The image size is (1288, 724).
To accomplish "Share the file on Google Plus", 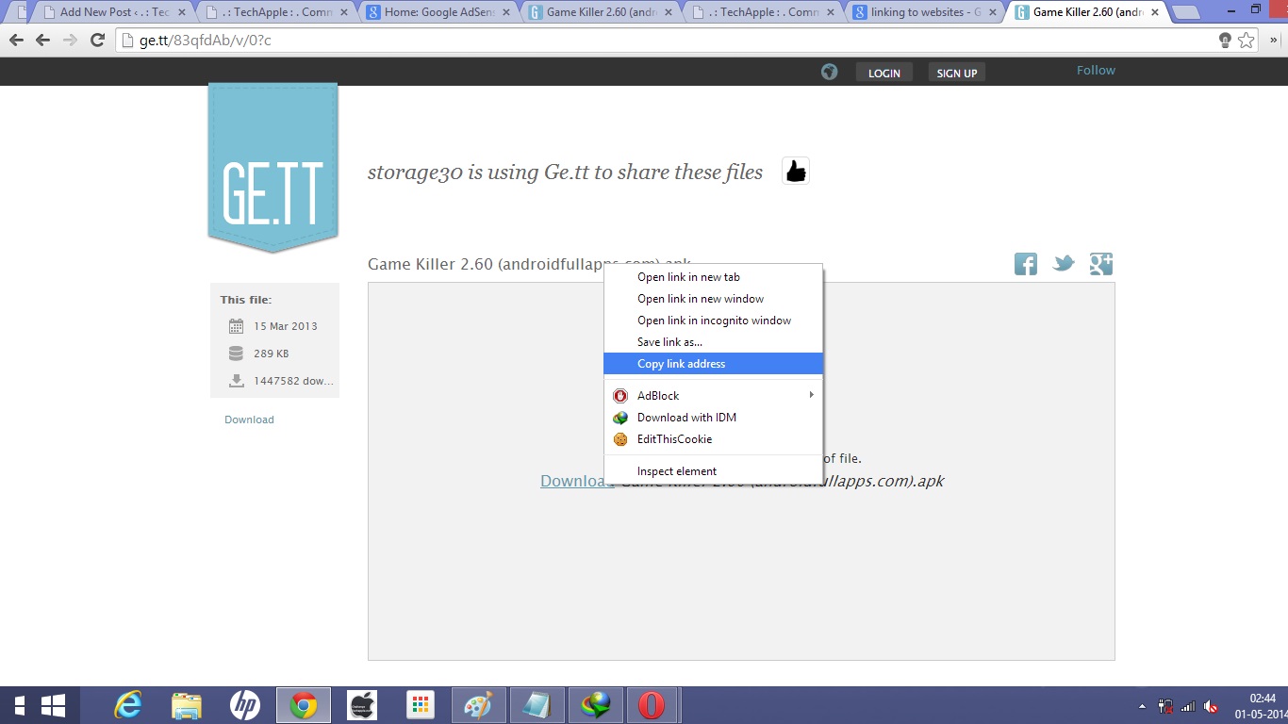I will pos(1101,264).
